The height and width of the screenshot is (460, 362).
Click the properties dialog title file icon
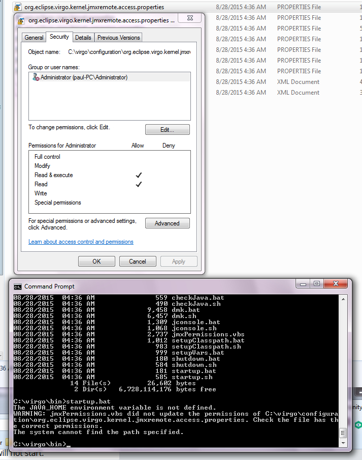(x=21, y=21)
